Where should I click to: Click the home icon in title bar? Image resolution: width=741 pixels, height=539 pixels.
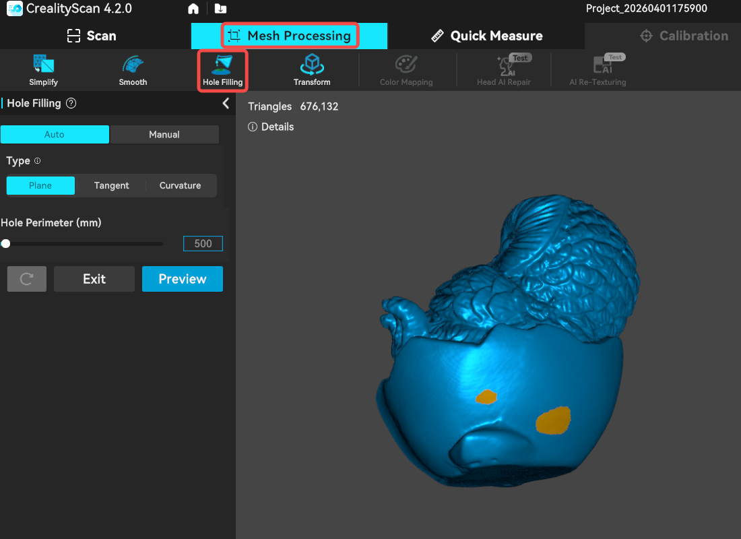(x=193, y=9)
